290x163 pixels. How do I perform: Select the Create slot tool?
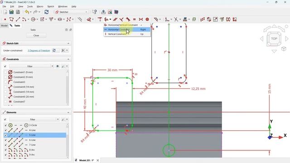coord(60,19)
